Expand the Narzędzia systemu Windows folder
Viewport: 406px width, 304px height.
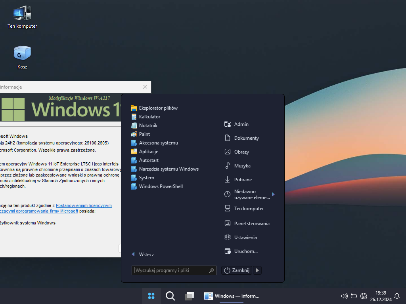[169, 169]
